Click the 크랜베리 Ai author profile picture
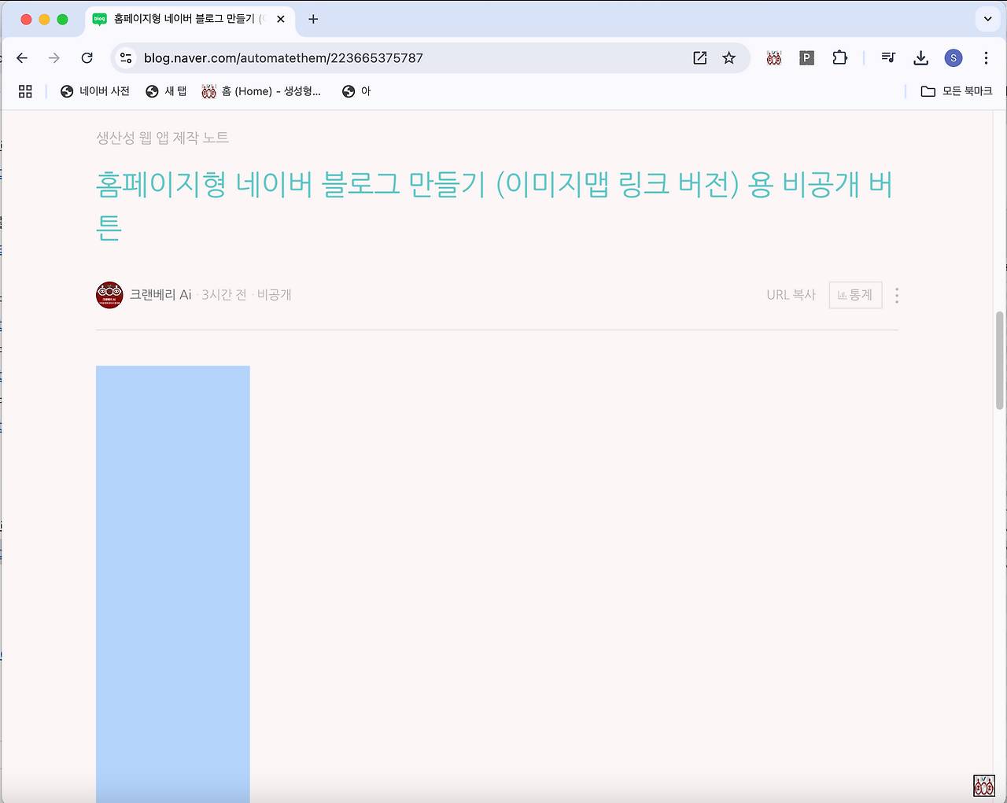1007x803 pixels. 109,295
